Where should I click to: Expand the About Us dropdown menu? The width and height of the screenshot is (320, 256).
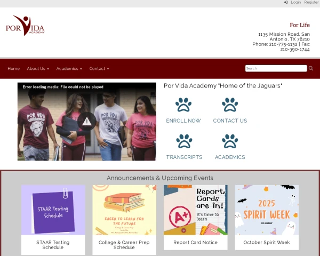point(38,69)
